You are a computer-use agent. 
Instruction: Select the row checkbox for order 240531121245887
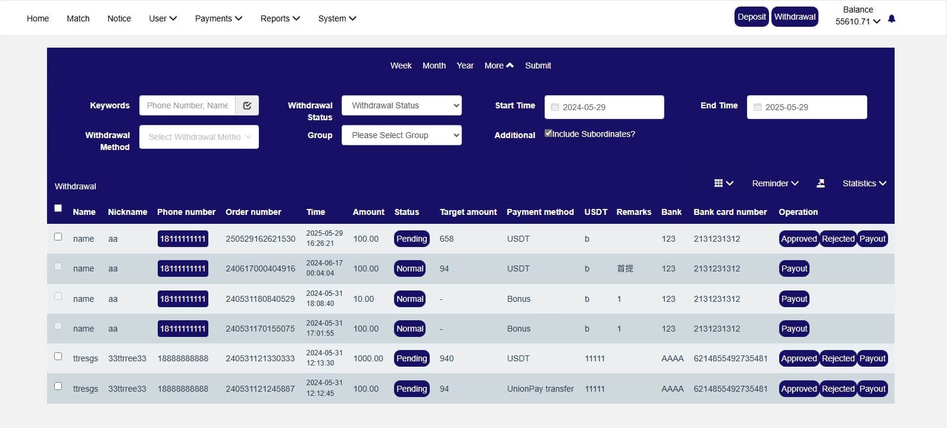click(x=58, y=386)
